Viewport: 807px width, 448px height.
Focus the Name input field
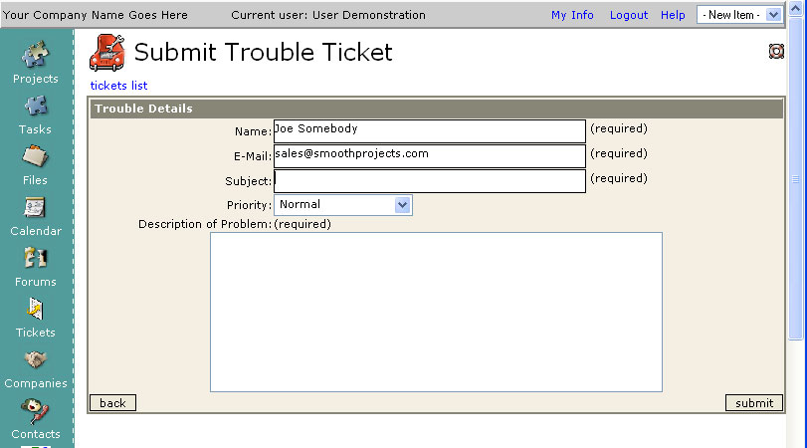(x=430, y=131)
